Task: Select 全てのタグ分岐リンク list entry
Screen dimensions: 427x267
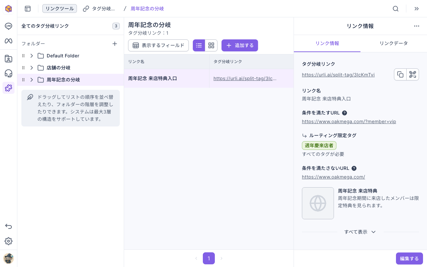Action: tap(70, 26)
